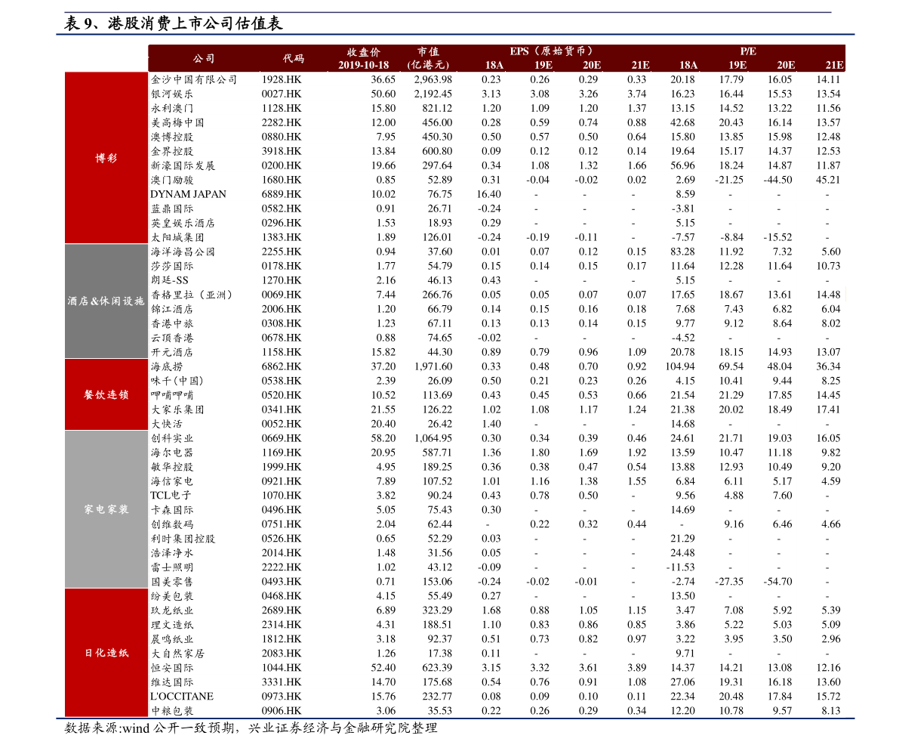Click the P/E value "-44.50"
Viewport: 899px width, 751px height.
pos(777,180)
